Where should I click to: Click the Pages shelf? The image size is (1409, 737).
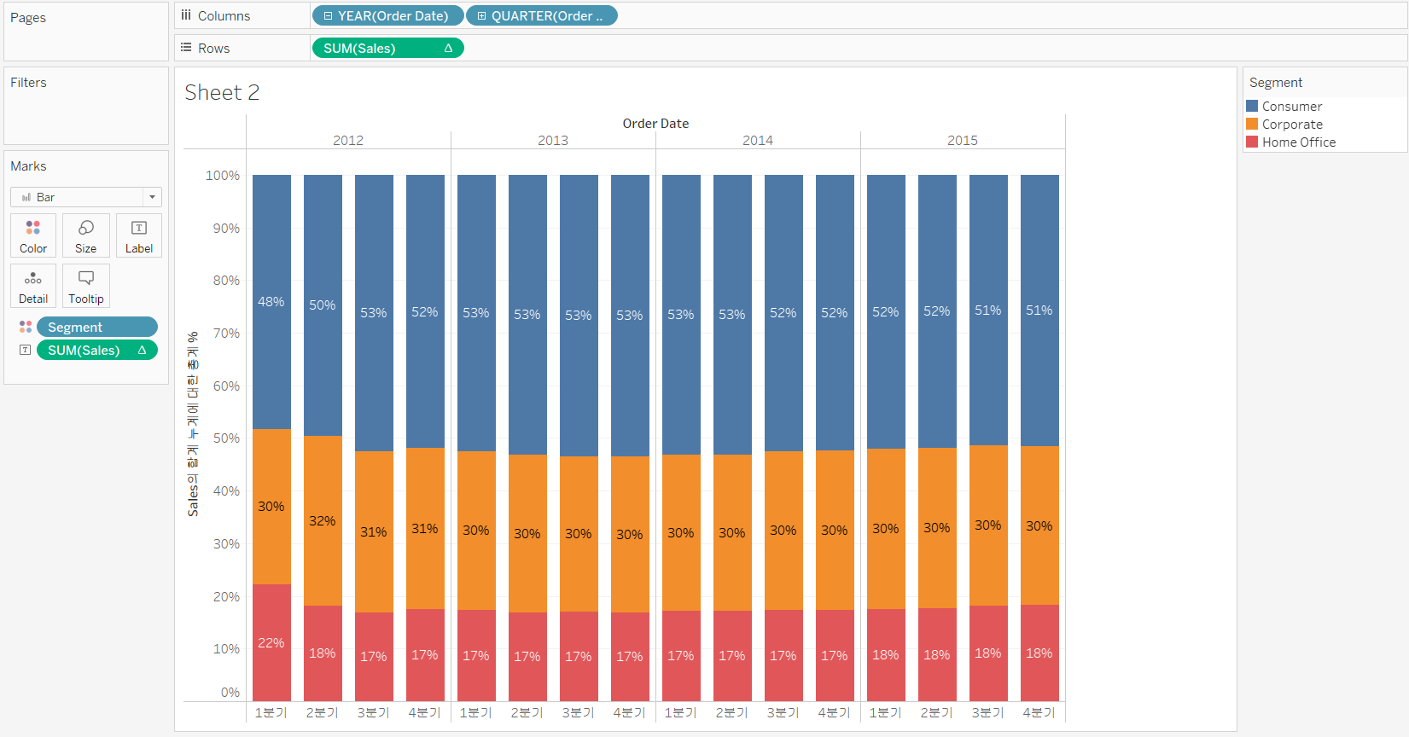(x=86, y=32)
